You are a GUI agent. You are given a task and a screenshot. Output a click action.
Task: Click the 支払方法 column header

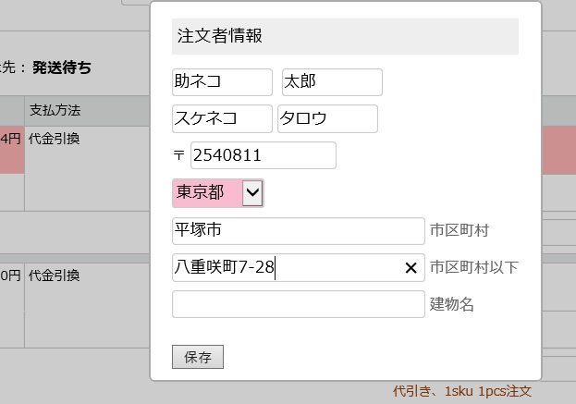pyautogui.click(x=55, y=111)
